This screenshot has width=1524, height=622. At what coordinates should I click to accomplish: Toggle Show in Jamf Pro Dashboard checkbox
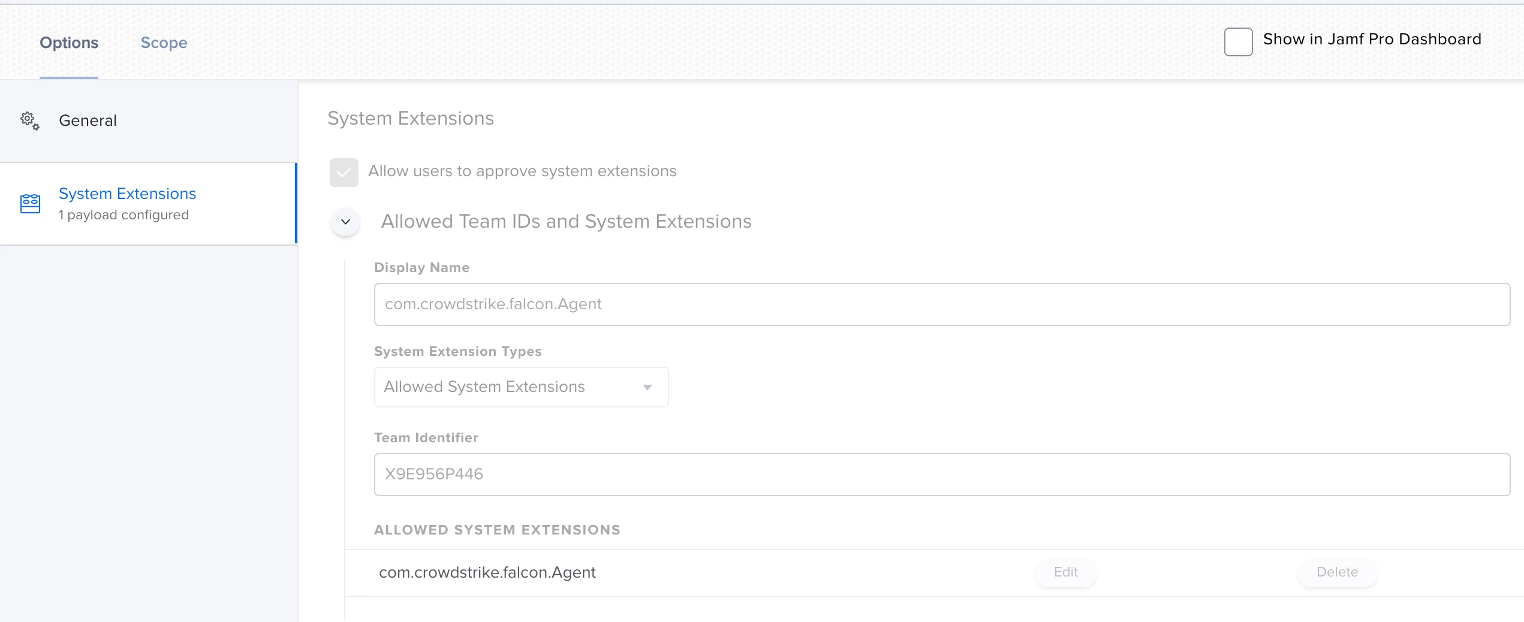coord(1238,42)
